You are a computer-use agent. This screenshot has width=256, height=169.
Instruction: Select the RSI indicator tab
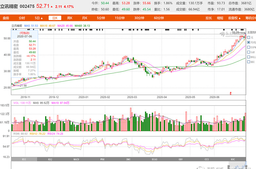(24, 159)
